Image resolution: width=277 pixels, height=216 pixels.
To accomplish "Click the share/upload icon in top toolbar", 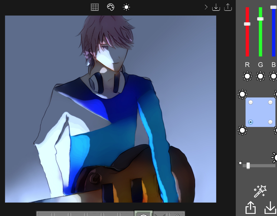I will (x=228, y=7).
